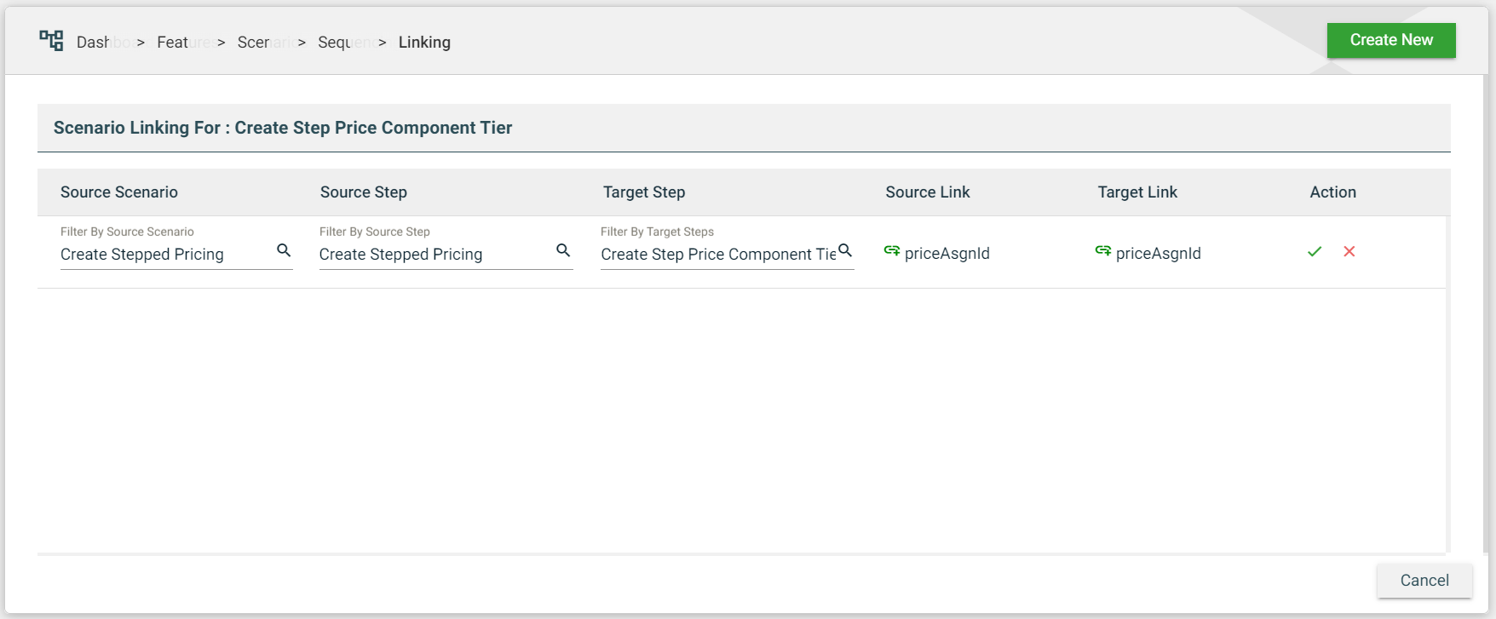Focus the Filter By Target Steps field
The height and width of the screenshot is (619, 1496).
click(717, 255)
